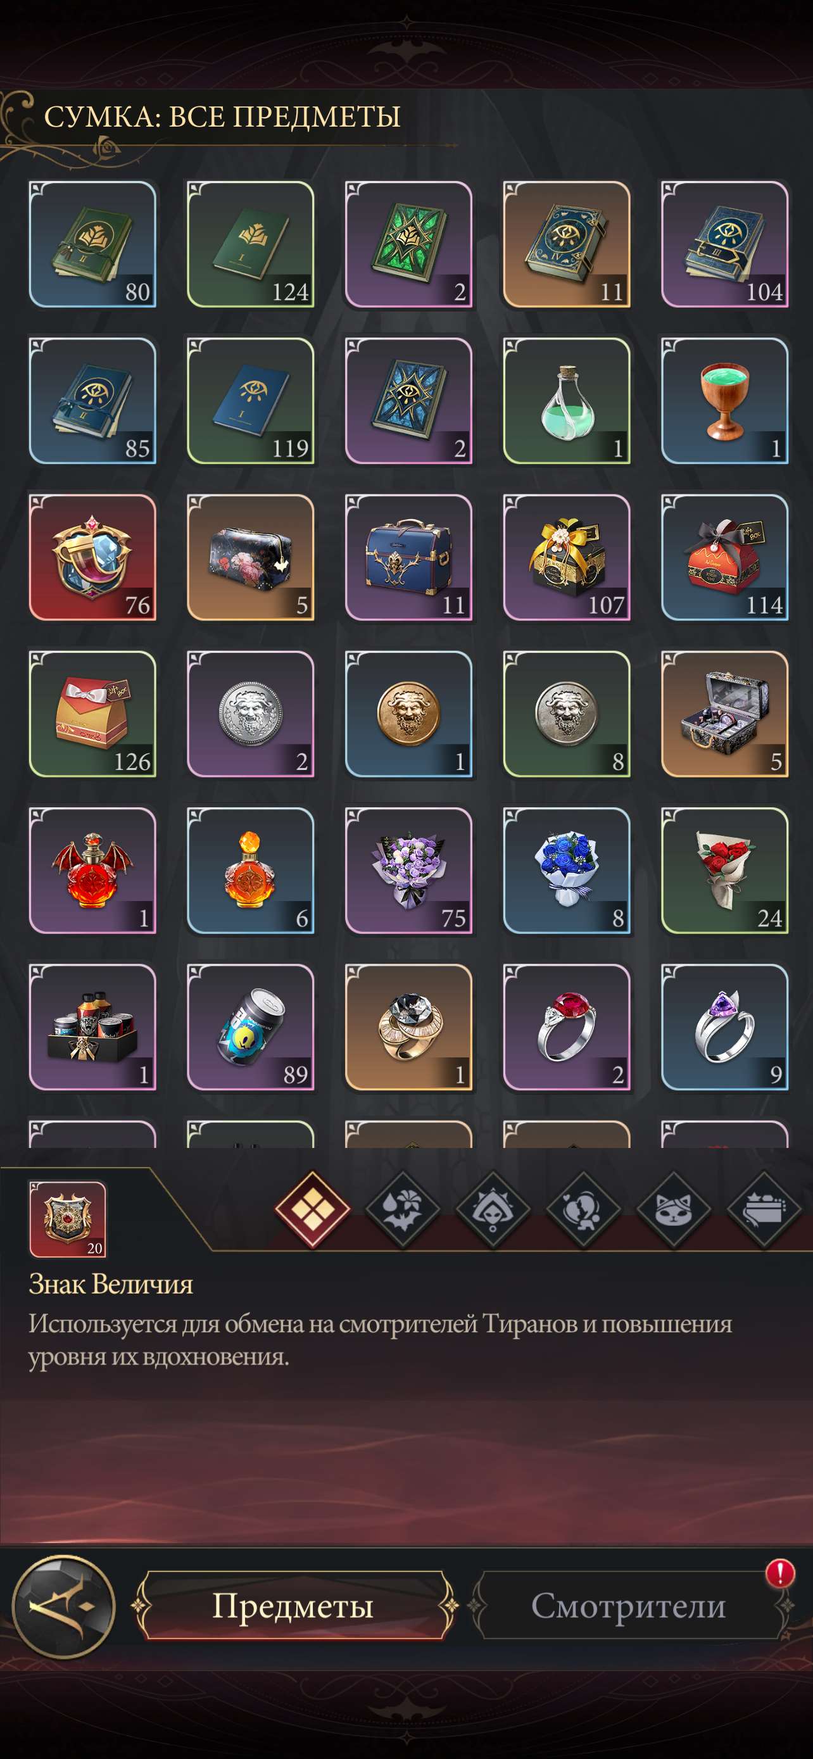Switch to the Предметы tab
The image size is (813, 1759).
[x=294, y=1605]
